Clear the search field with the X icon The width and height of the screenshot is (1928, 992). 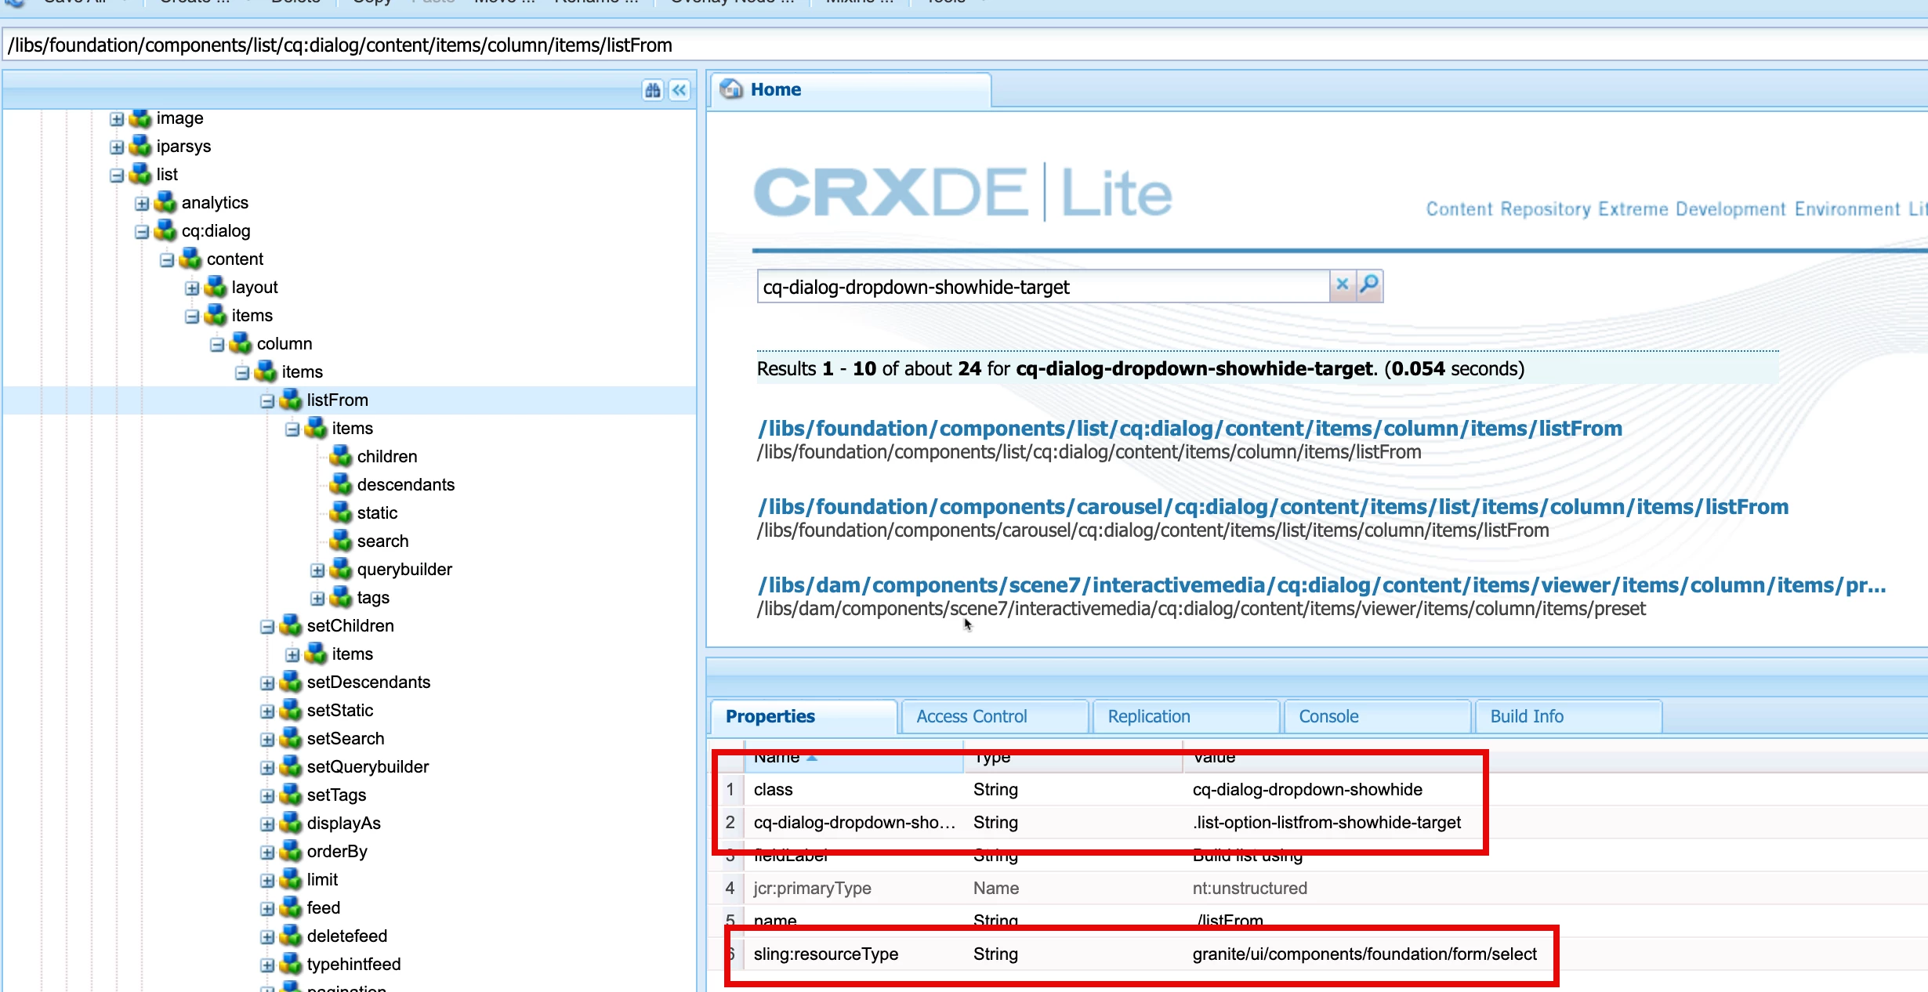pos(1342,285)
